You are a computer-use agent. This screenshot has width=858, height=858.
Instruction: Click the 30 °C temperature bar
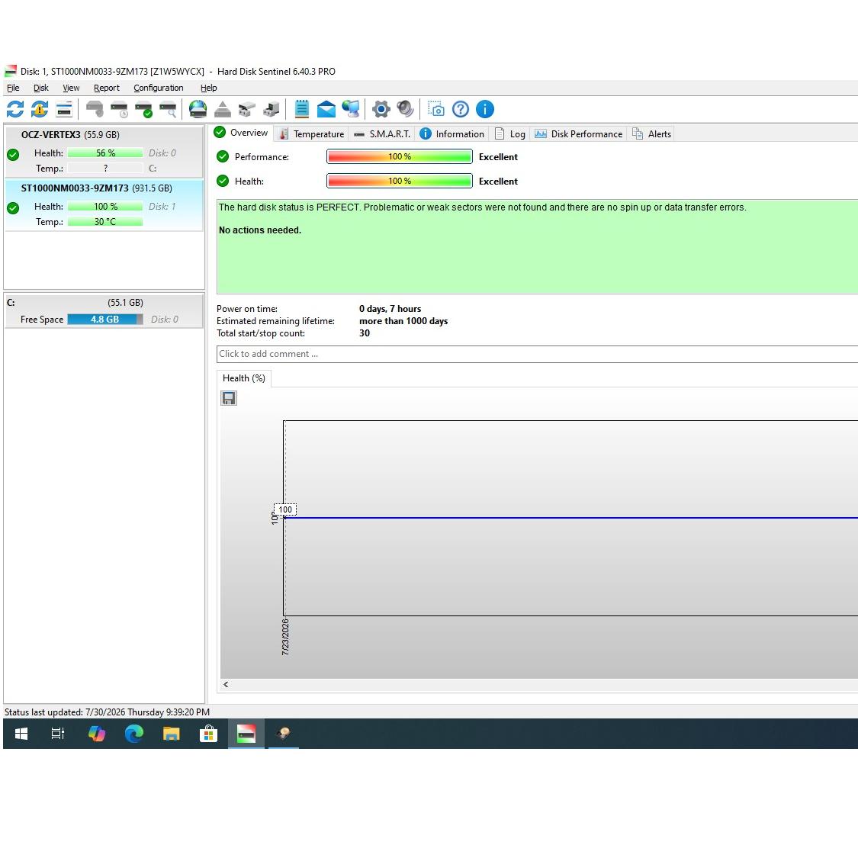coord(105,222)
